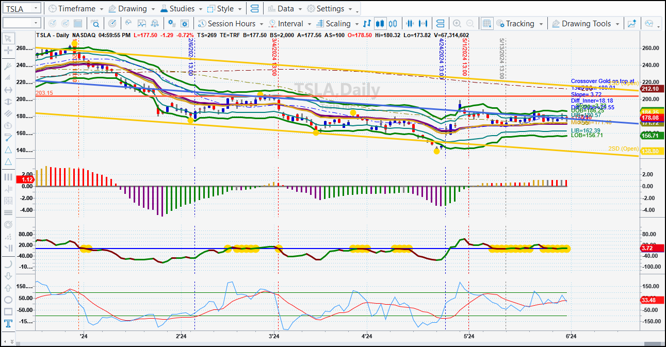Viewport: 666px width, 347px height.
Task: Click the Crossover Gold on top annotation
Action: (603, 81)
